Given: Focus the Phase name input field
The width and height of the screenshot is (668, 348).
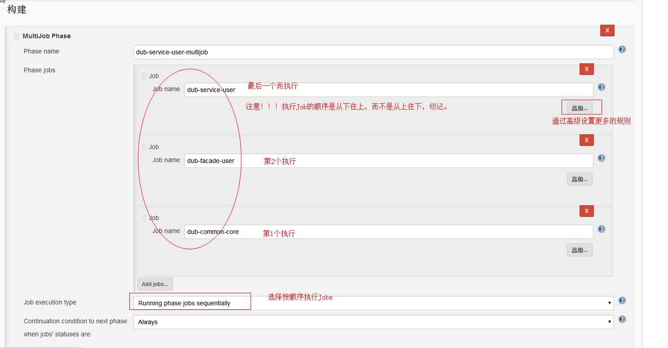Looking at the screenshot, I should pyautogui.click(x=374, y=52).
